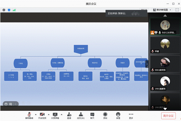Viewport: 181px width, 121px height.
Task: Open the 成员(86) members list
Action: click(81, 116)
